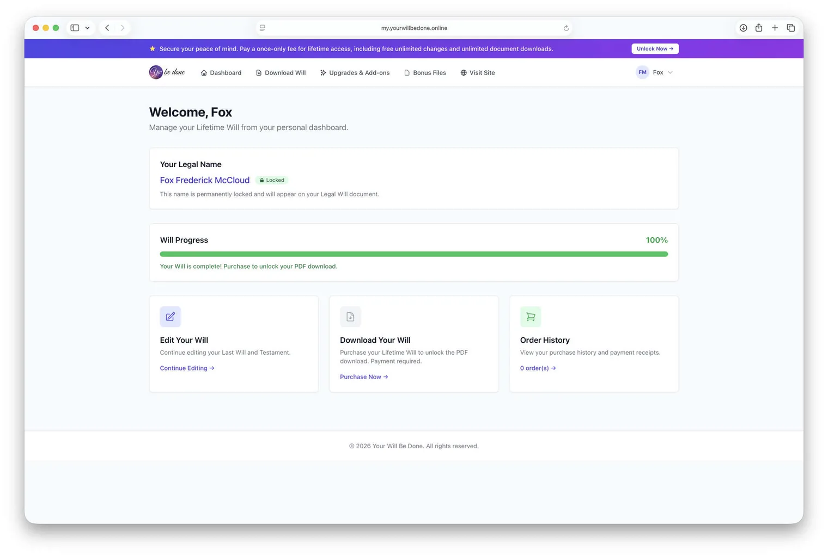Open the Dashboard nav item
Viewport: 828px width, 556px height.
(x=221, y=72)
